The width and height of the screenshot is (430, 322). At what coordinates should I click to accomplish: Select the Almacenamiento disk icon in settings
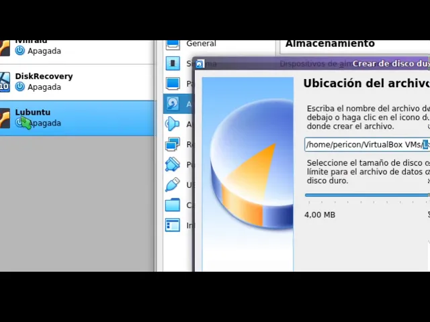[x=173, y=104]
